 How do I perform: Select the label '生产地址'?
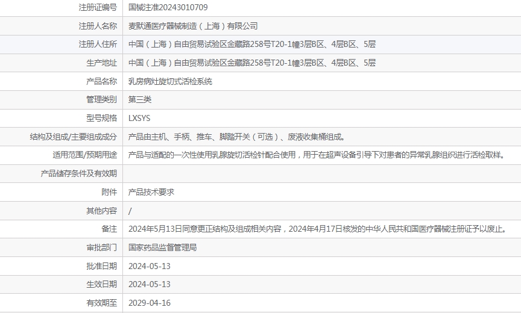tap(102, 63)
